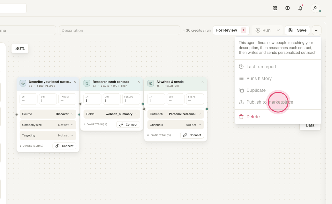Select Duplicate menu item
This screenshot has height=204, width=332.
pyautogui.click(x=278, y=90)
